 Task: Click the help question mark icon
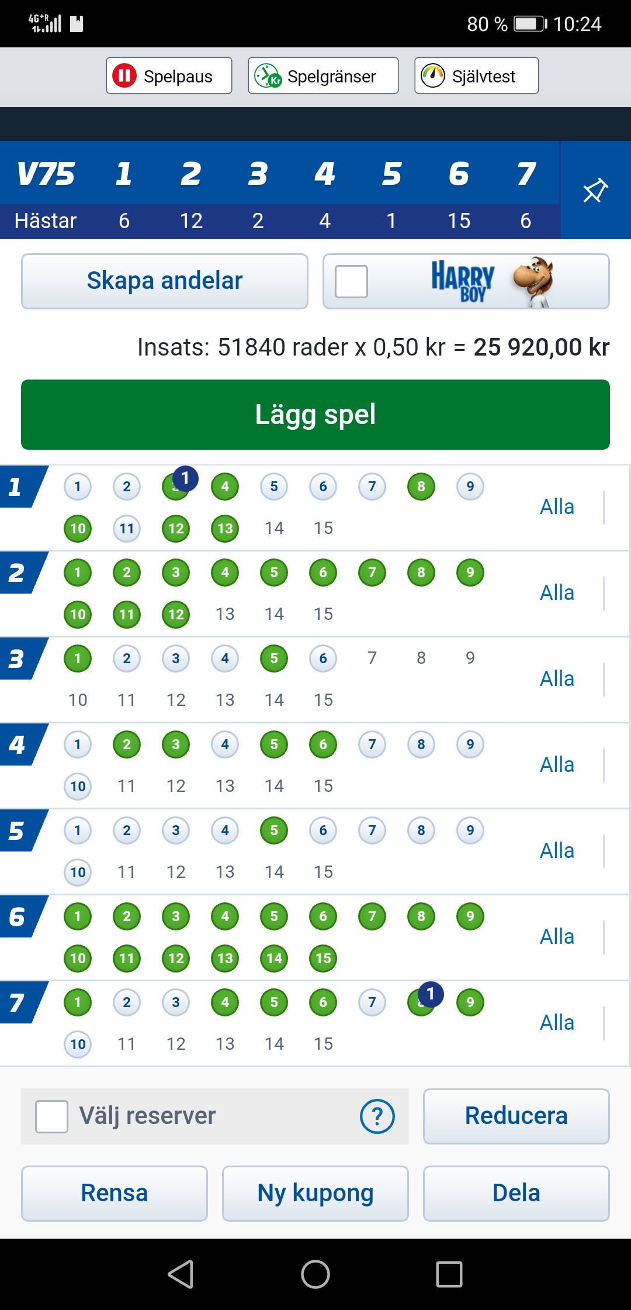pos(377,1116)
